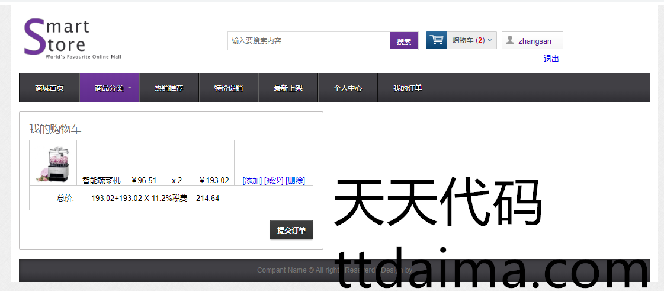Select 最新上架 navigation item
Image resolution: width=664 pixels, height=291 pixels.
point(288,88)
